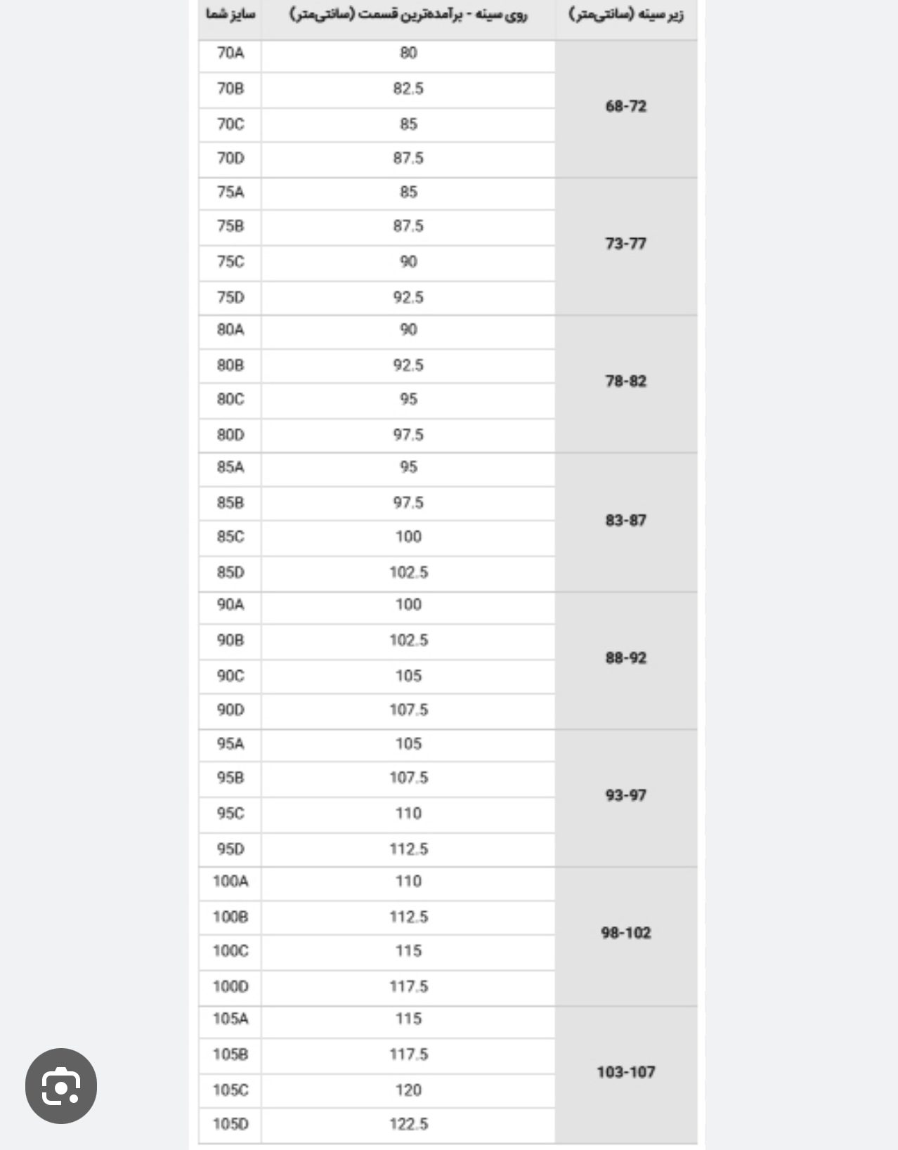Click the 78-82 underbust range cell
Screen dimensions: 898x1150
[625, 381]
